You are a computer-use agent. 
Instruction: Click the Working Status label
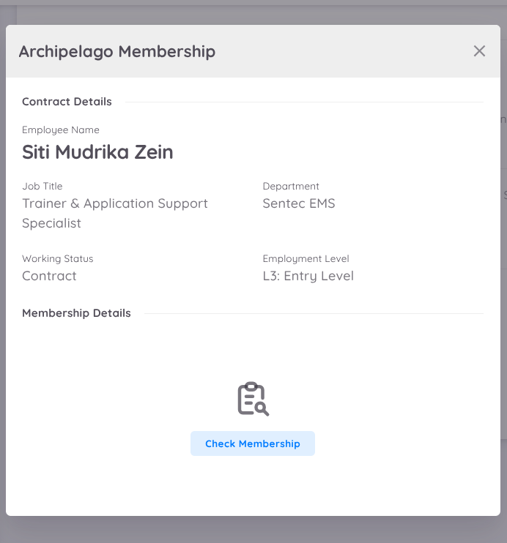click(x=58, y=258)
